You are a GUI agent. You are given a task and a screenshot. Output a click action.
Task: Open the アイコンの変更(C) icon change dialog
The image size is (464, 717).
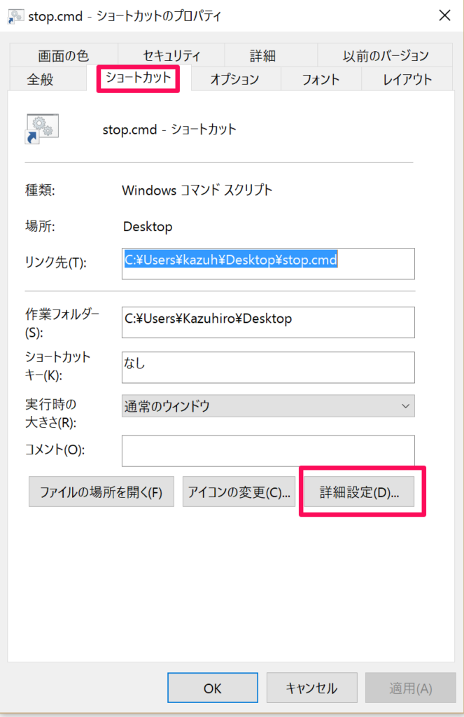tap(239, 491)
